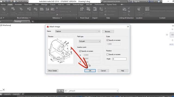Toggle Scale Specify on-screen checkbox
174x97 pixels.
(107, 40)
